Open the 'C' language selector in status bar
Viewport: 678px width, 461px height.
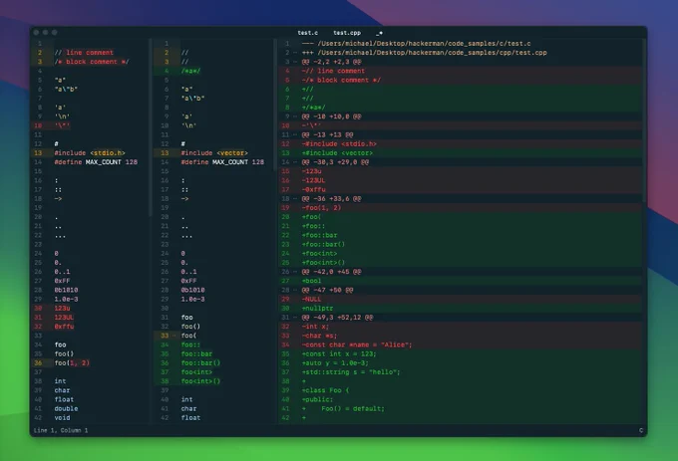641,430
